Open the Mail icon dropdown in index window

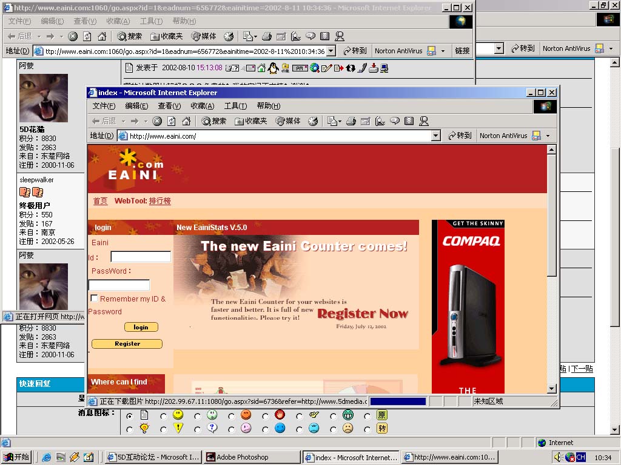pos(340,121)
